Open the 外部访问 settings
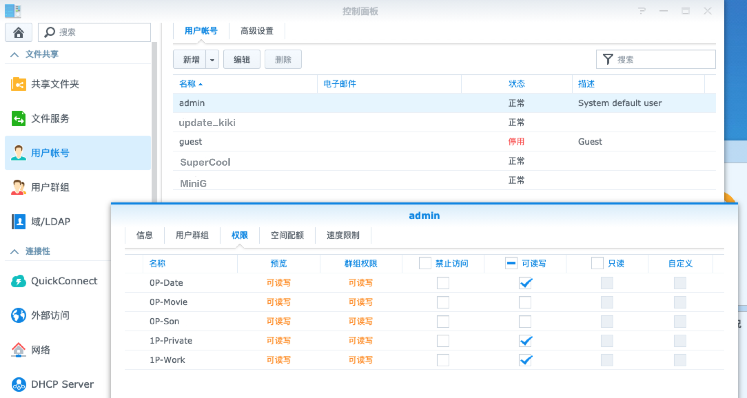Viewport: 747px width, 398px height. tap(50, 315)
